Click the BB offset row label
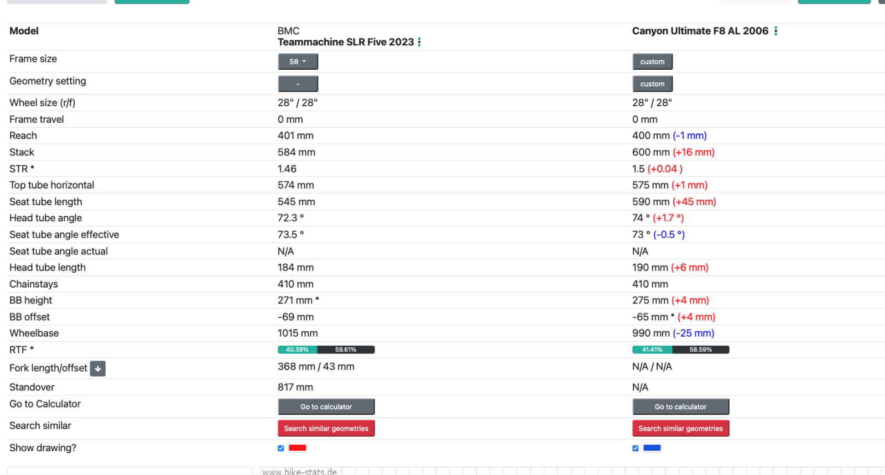 [x=29, y=317]
